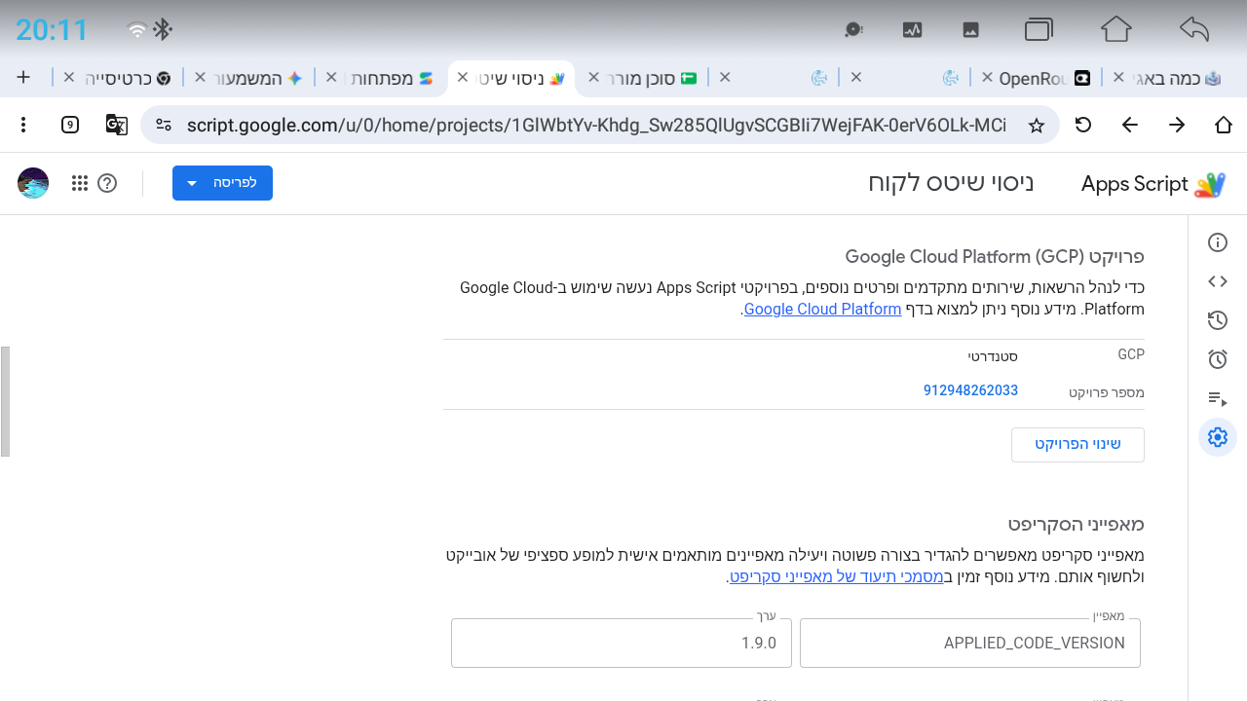Click the שינוי הפרויקט button
Screen dimensions: 1247x701
pyautogui.click(x=1077, y=444)
